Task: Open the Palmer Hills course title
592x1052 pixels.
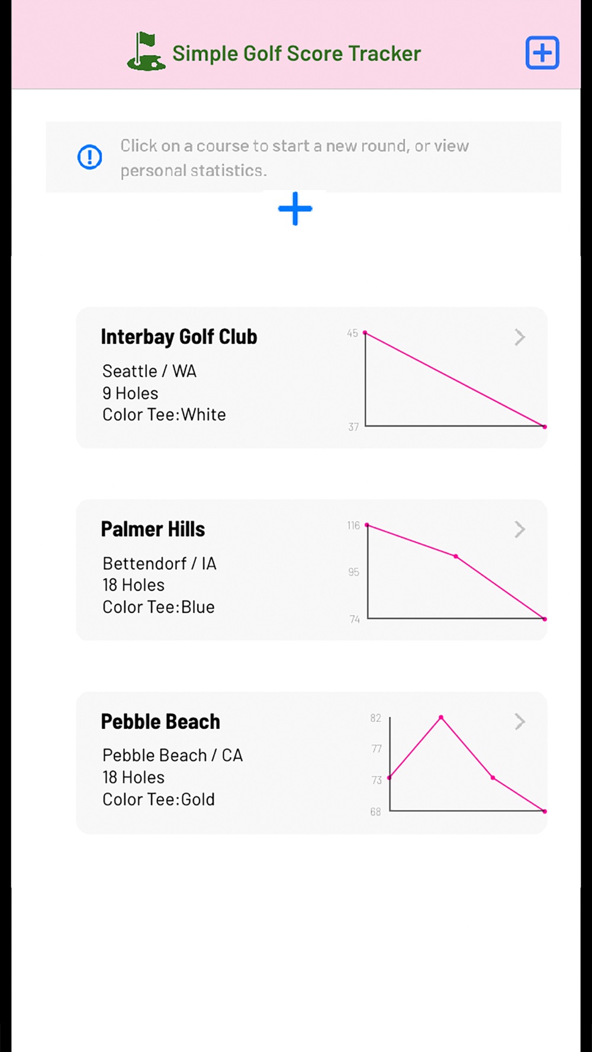Action: coord(153,529)
